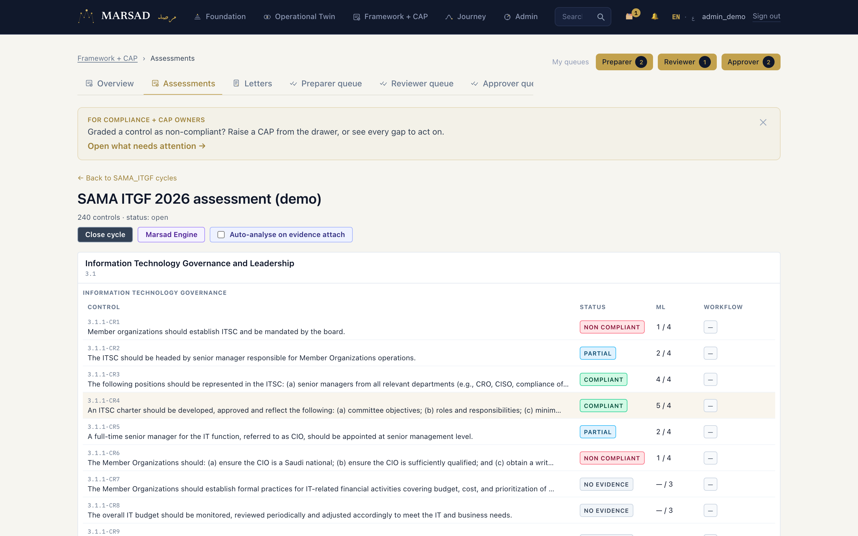Open control 3.1.1-CR6 CIO Saudi national text
858x536 pixels.
click(321, 463)
